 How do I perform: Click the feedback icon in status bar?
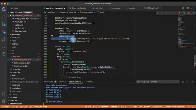click(x=189, y=107)
